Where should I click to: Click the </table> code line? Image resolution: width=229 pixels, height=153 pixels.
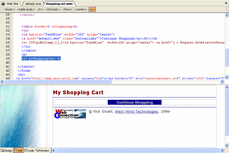pos(29,50)
